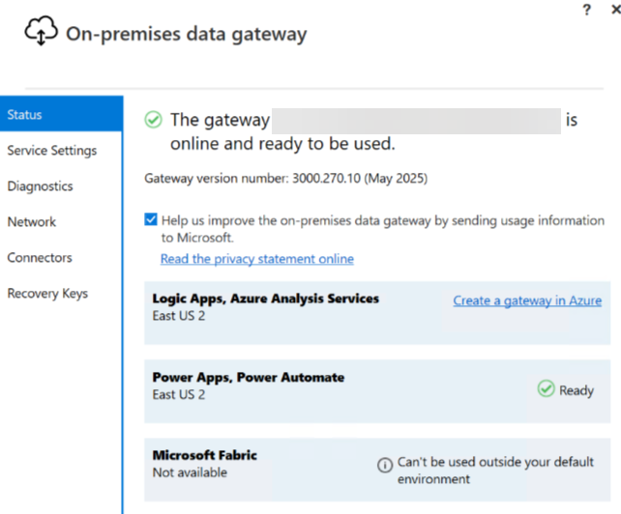Click the Gateway version number text
This screenshot has height=514, width=621.
[x=286, y=179]
